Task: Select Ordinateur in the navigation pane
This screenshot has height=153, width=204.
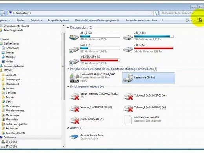Action: [x=10, y=137]
